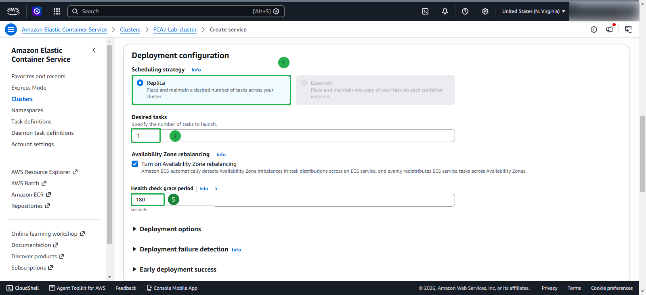Open CloudShell in the footer

(x=23, y=288)
